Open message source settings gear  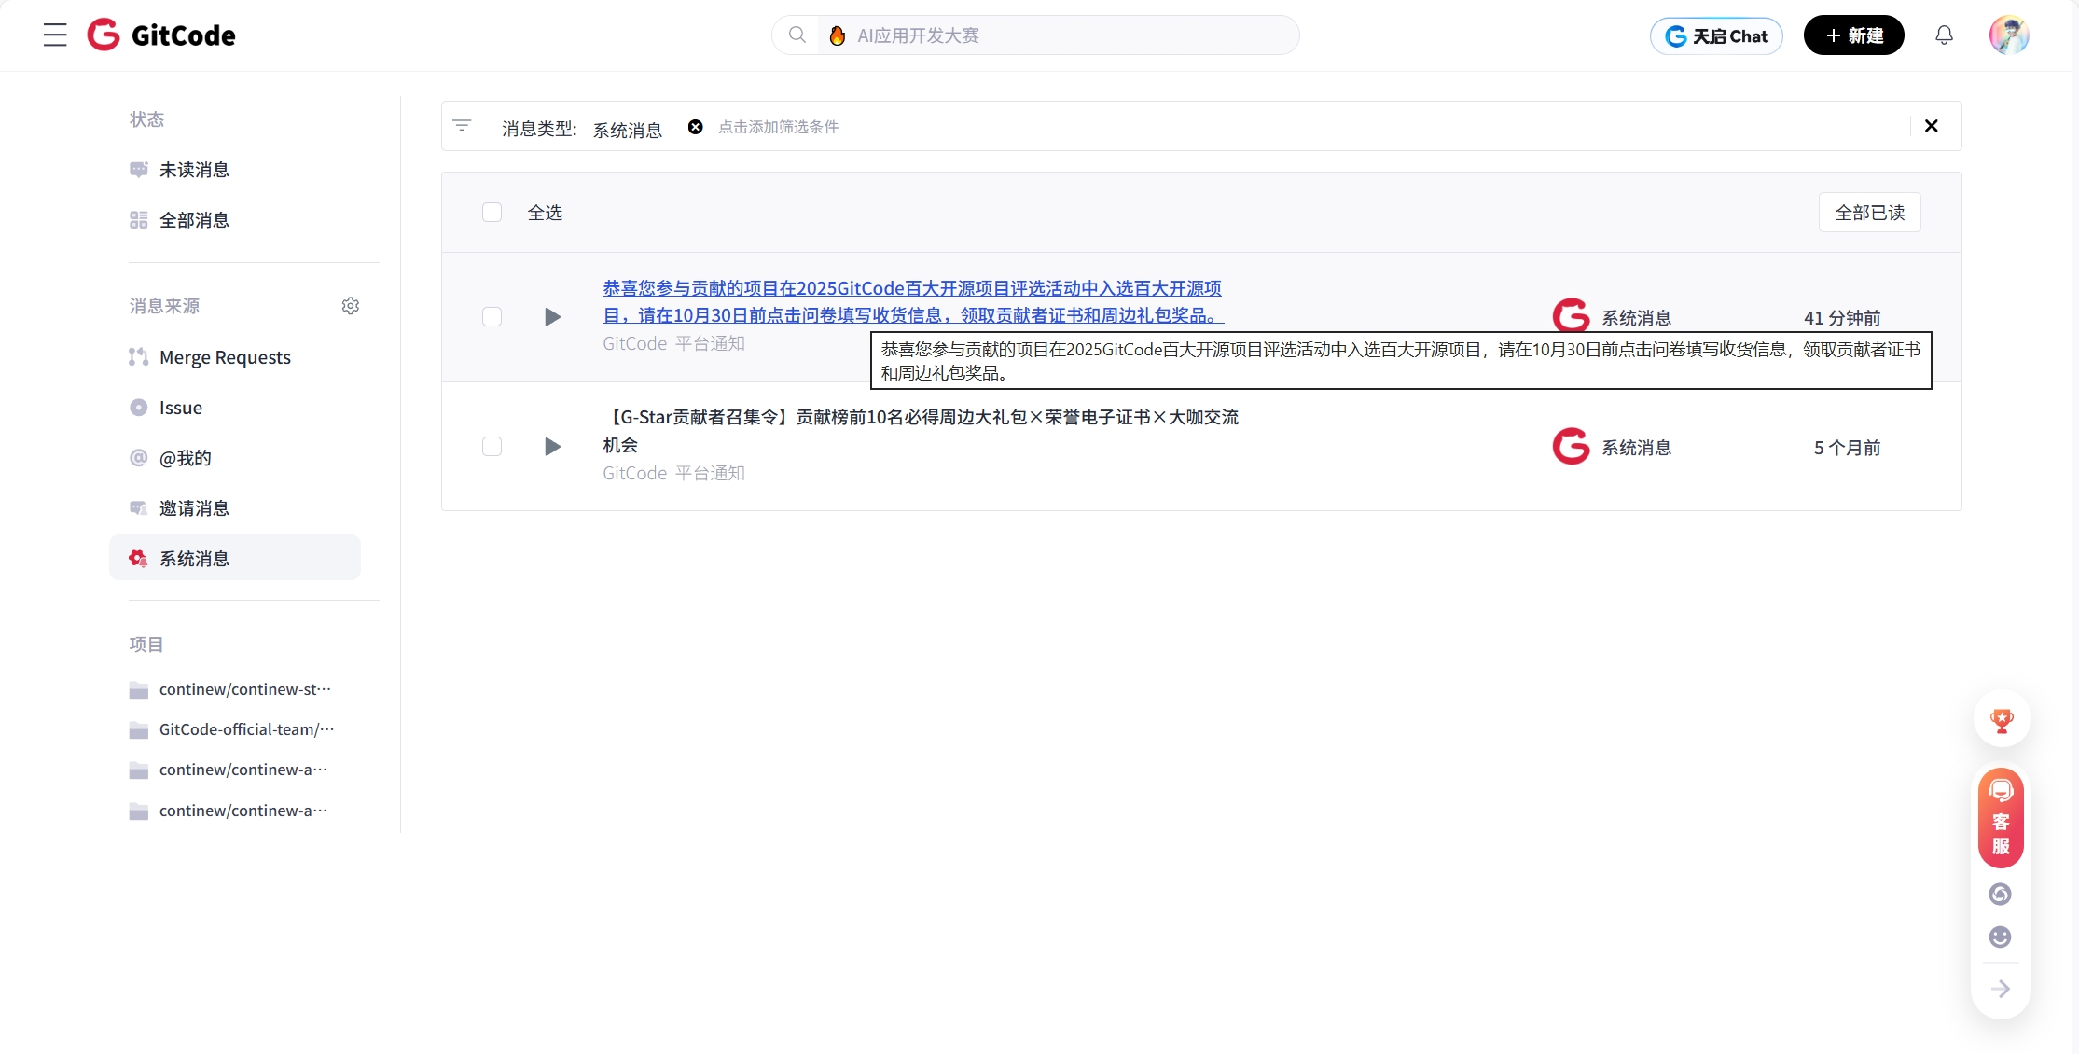pos(351,306)
